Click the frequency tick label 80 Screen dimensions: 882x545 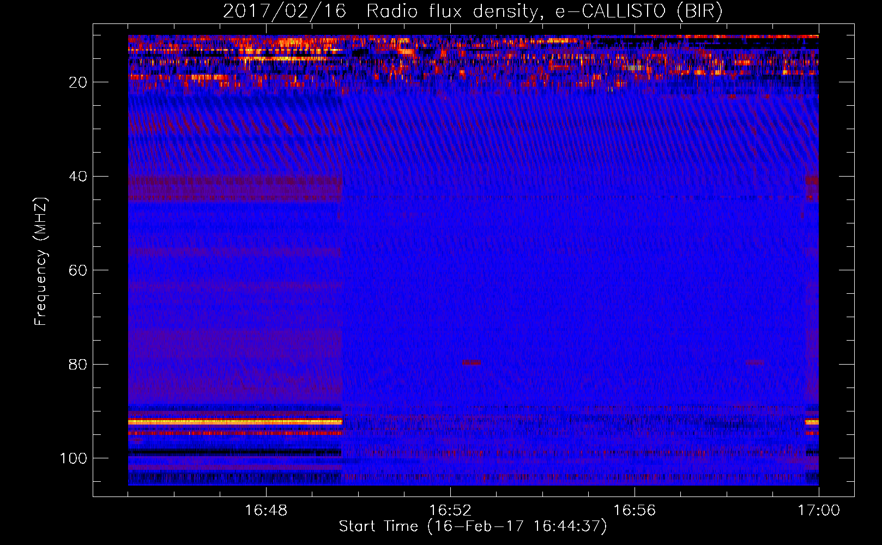(x=78, y=364)
